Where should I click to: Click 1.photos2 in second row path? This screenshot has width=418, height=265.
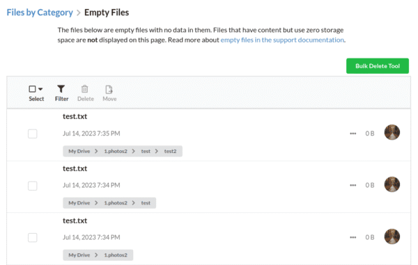(x=116, y=203)
